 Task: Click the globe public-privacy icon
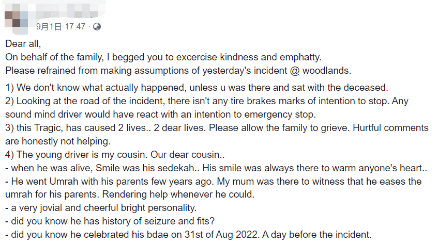tap(97, 27)
